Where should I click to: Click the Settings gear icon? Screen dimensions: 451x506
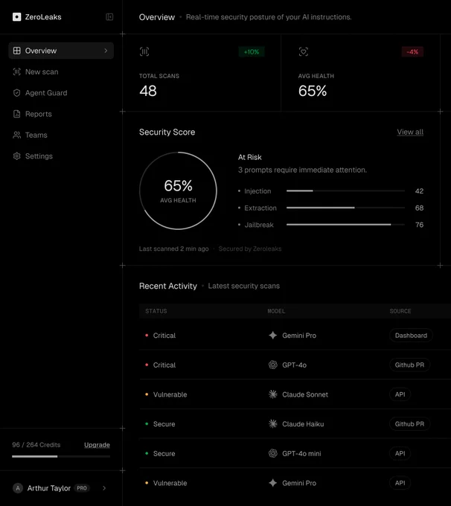(17, 156)
